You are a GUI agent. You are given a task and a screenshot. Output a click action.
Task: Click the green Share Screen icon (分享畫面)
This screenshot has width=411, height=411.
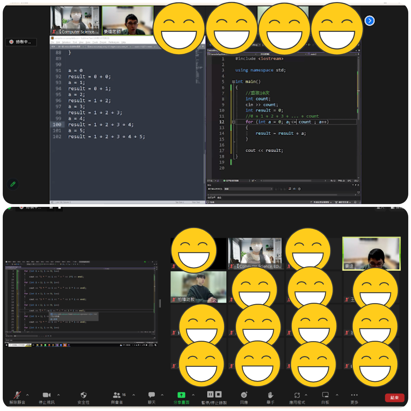(181, 395)
